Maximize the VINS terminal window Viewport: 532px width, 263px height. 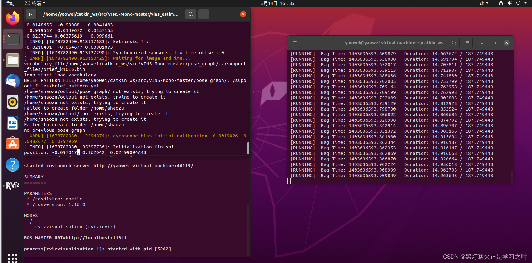click(x=231, y=14)
